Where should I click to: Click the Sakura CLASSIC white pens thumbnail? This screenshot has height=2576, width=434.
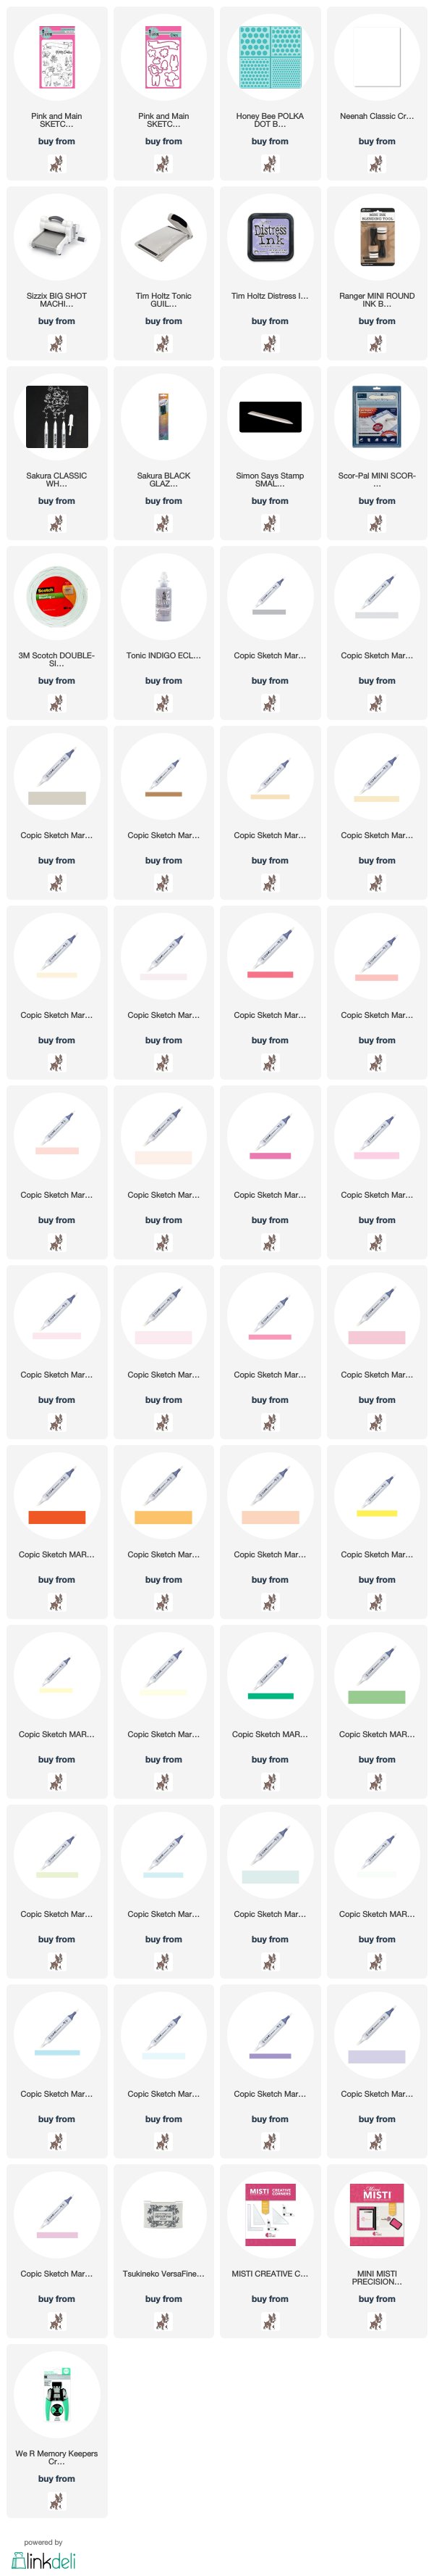57,417
